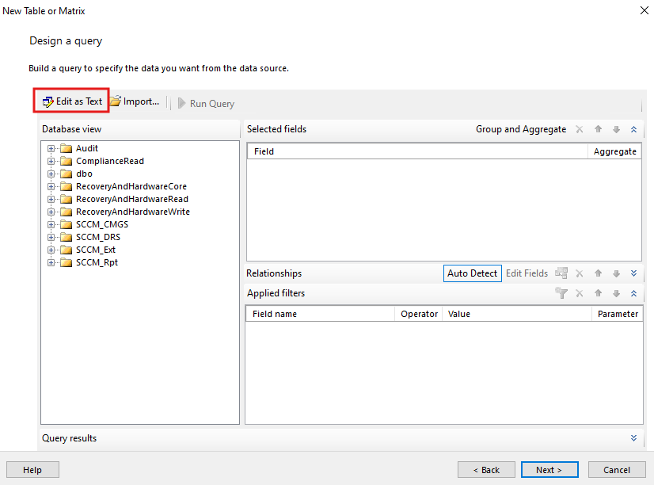Expand the Query results pane
This screenshot has width=654, height=485.
[x=633, y=438]
